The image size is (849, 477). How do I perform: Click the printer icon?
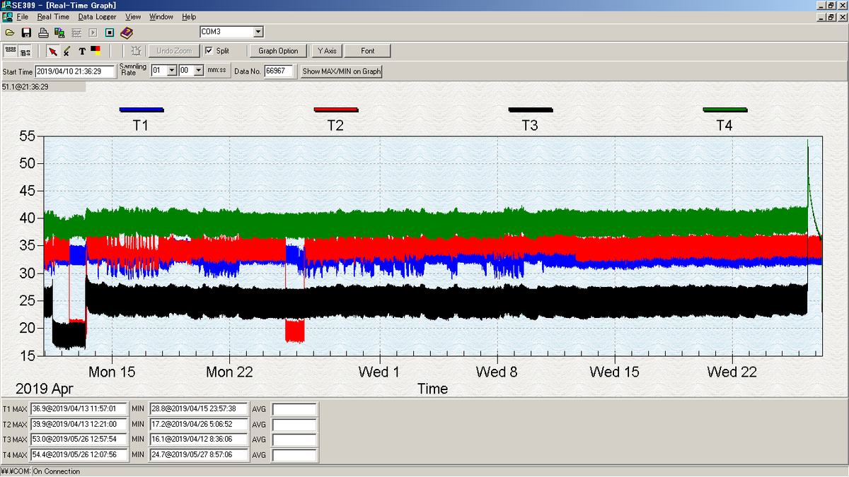[43, 33]
